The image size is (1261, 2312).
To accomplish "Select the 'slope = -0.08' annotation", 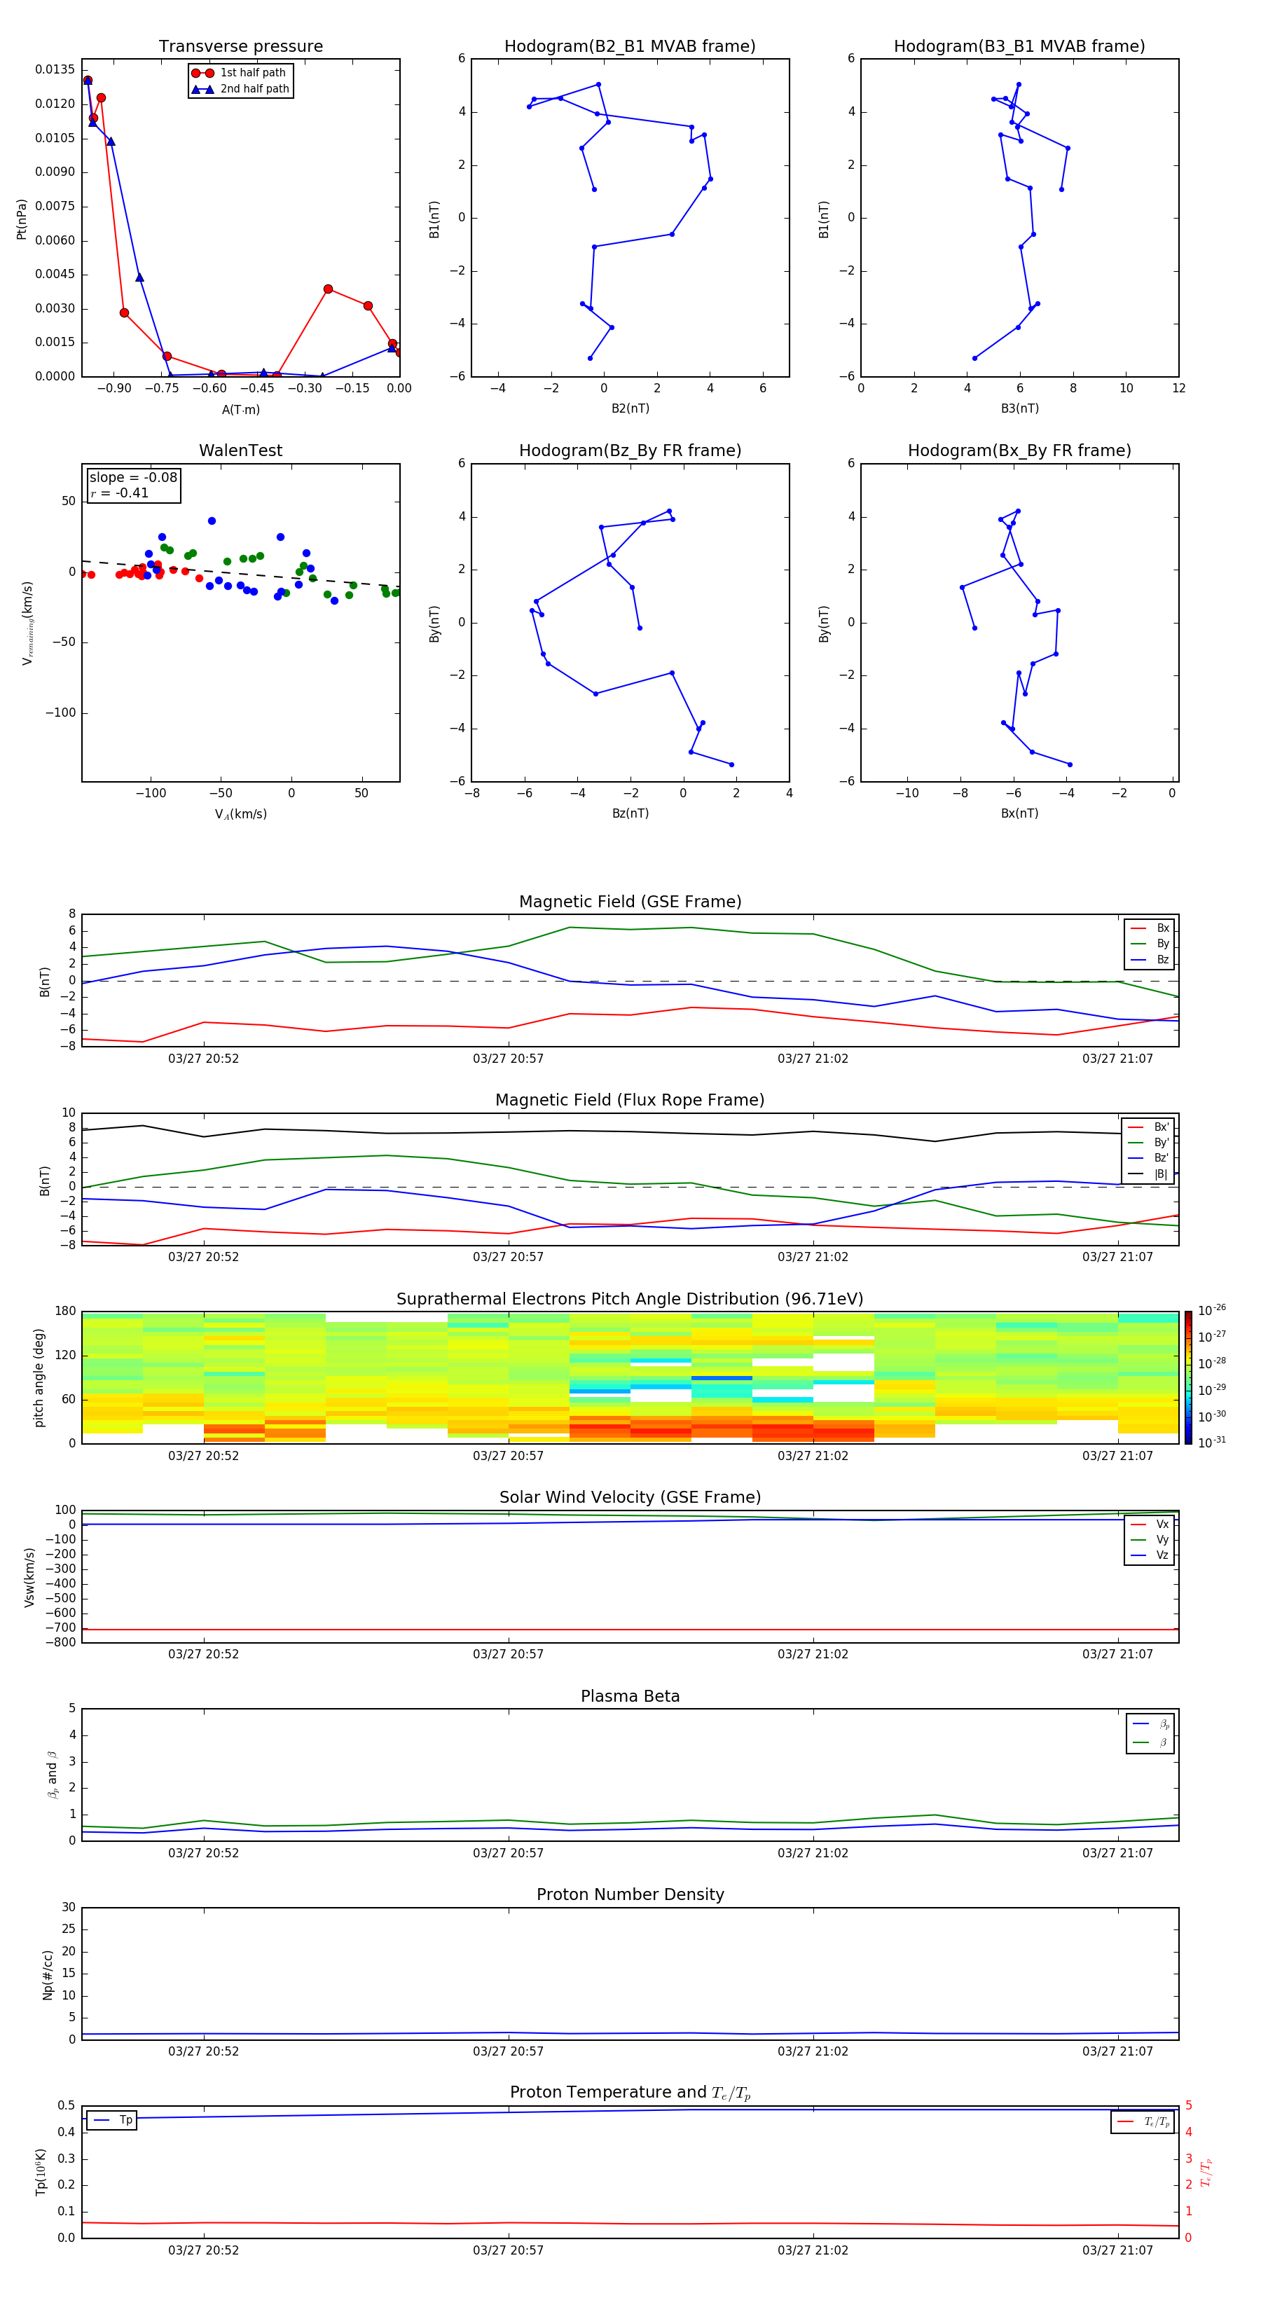I will [133, 478].
